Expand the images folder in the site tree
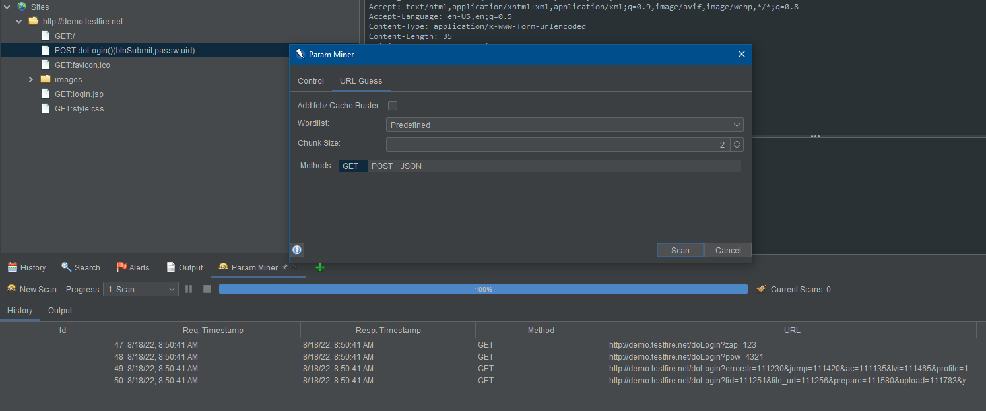Screen dimensions: 986x411 coord(30,79)
